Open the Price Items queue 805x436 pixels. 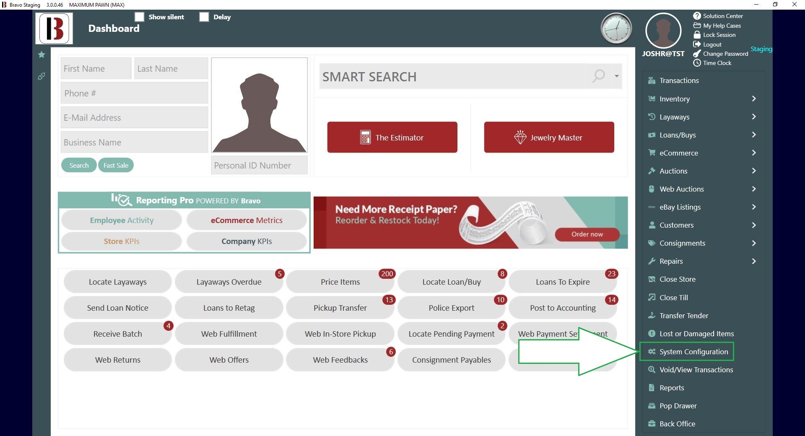click(340, 282)
